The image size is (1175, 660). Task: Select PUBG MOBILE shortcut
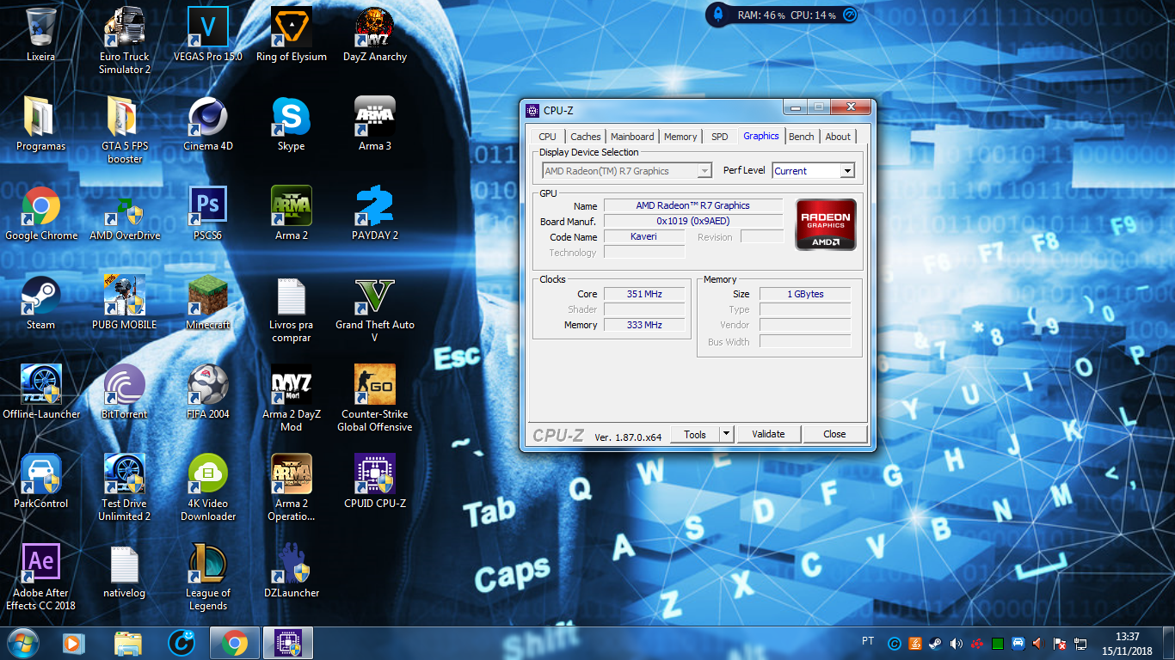125,302
